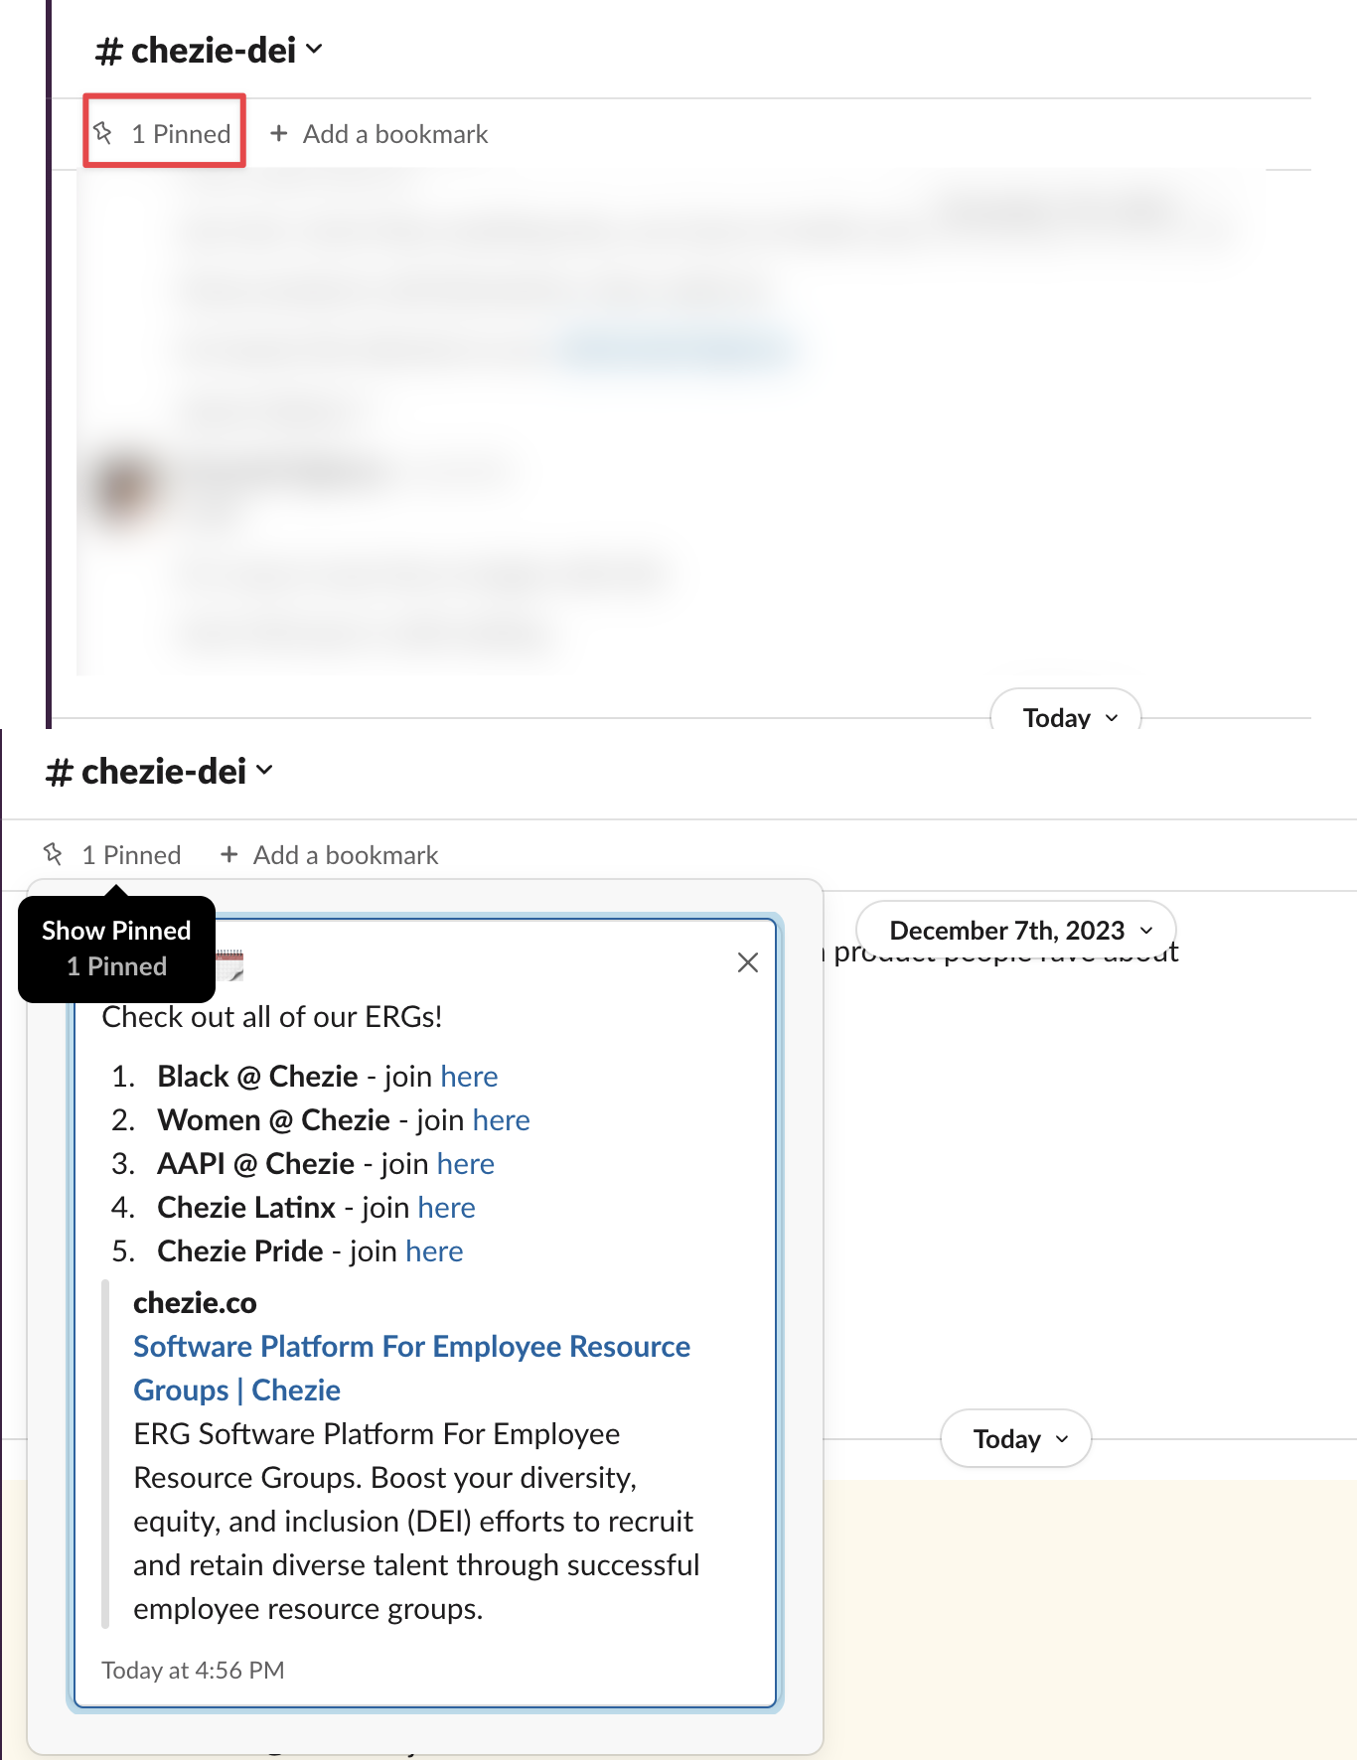The height and width of the screenshot is (1760, 1357).
Task: Expand the chezie-dei channel menu in lower screenshot
Action: coord(159,771)
